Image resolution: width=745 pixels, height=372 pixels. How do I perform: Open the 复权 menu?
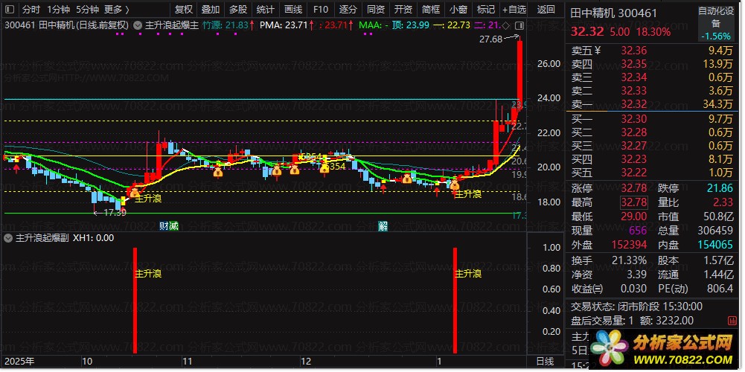(x=184, y=9)
